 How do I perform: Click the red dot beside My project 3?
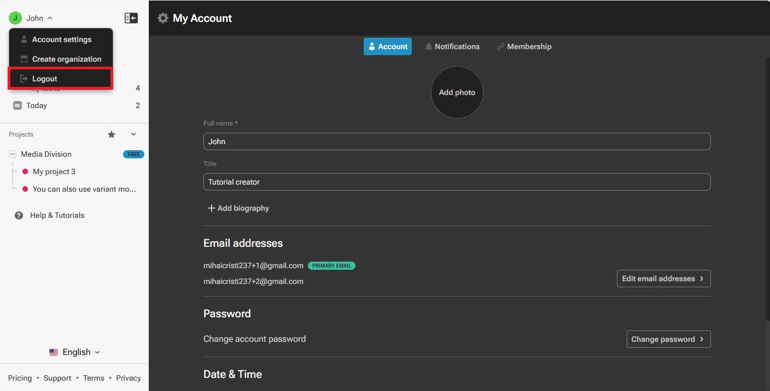(x=25, y=171)
